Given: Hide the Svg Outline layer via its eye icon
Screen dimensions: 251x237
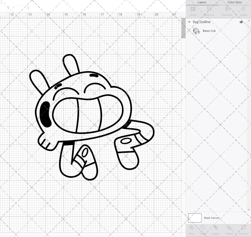Looking at the screenshot, I should click(x=241, y=22).
